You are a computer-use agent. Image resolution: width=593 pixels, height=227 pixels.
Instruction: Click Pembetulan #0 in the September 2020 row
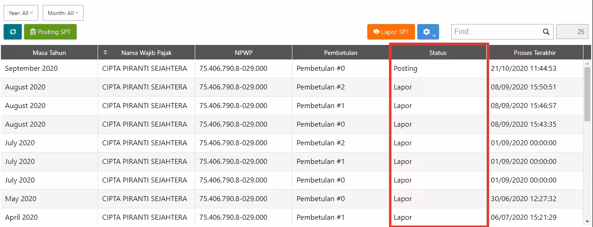(321, 69)
